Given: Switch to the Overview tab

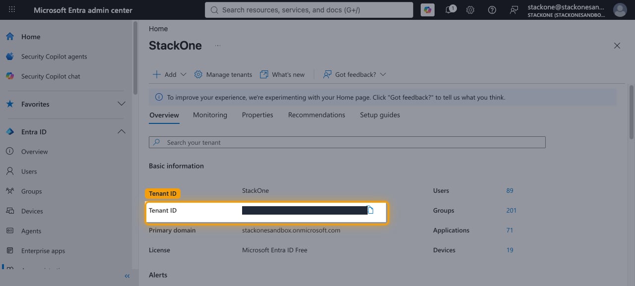Looking at the screenshot, I should [x=164, y=115].
